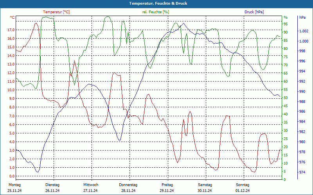Click the '3,0' temperature axis value
The height and width of the screenshot is (195, 313).
(x=12, y=150)
